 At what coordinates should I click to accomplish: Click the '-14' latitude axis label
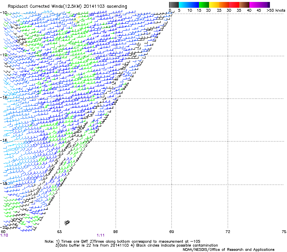pyautogui.click(x=3, y=97)
